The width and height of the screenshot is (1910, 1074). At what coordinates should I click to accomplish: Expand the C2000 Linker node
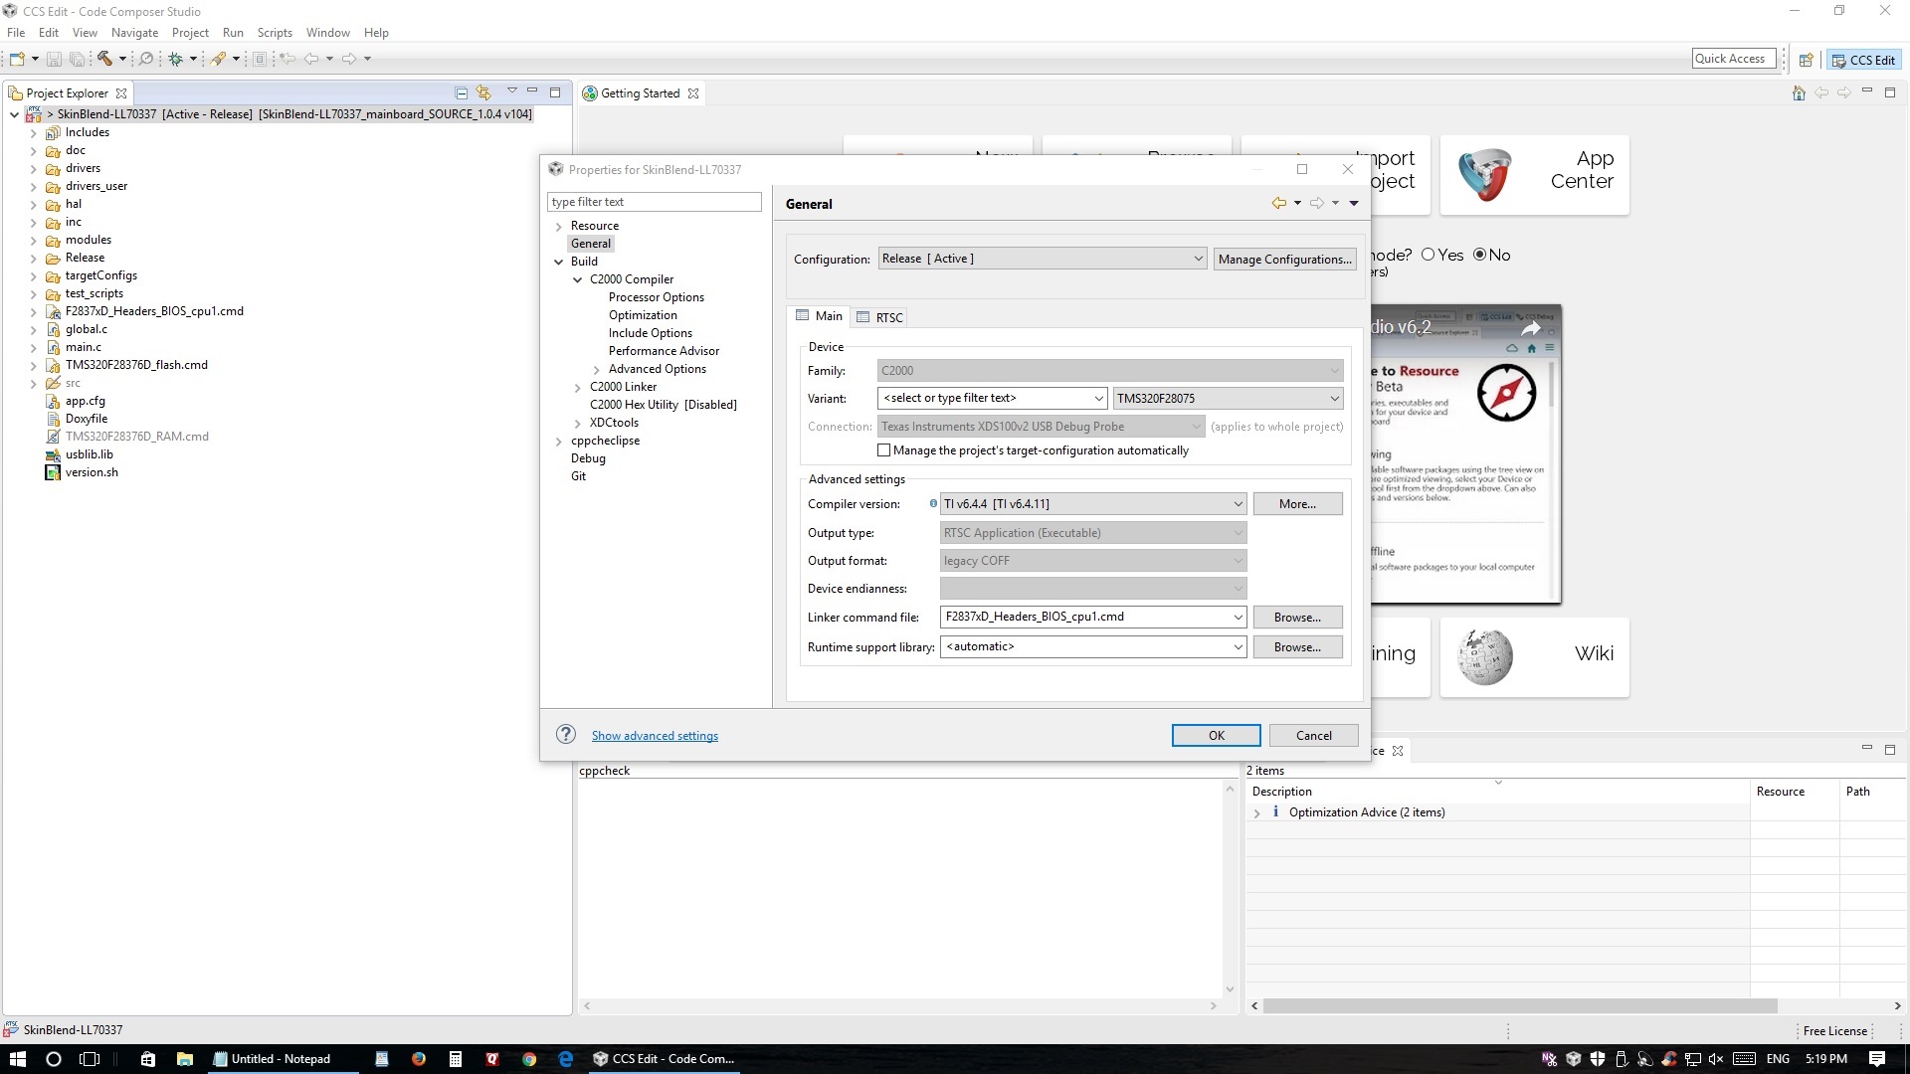(578, 387)
